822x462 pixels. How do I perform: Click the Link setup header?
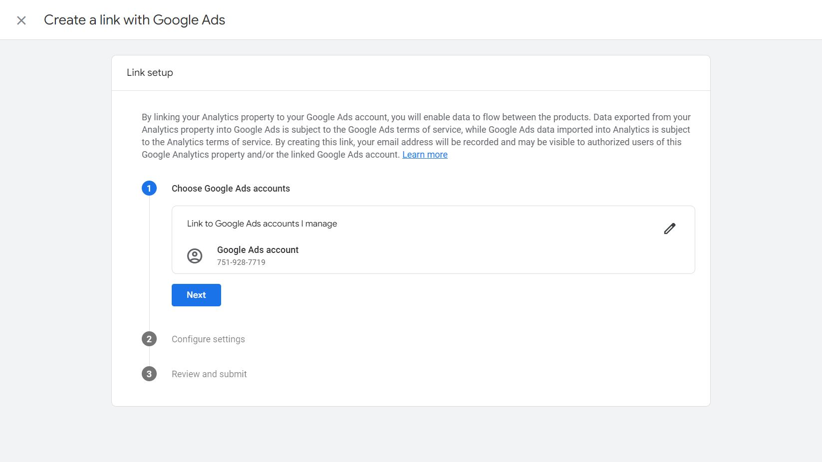click(x=150, y=73)
